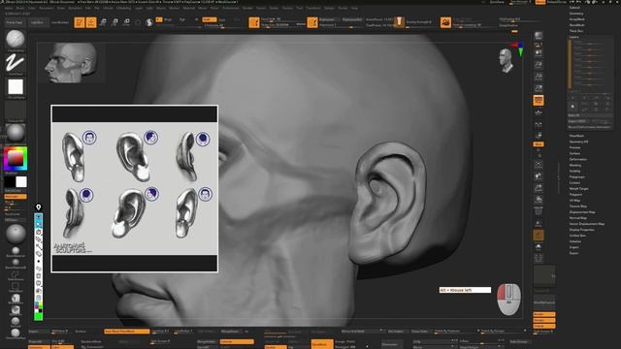Toggle Auto Mask FiberMesh button
Screen dimensions: 621x349
tap(127, 332)
